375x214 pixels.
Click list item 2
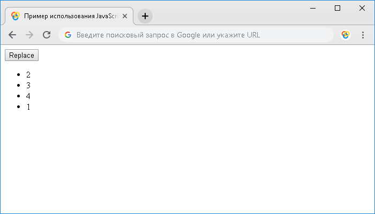(x=28, y=75)
